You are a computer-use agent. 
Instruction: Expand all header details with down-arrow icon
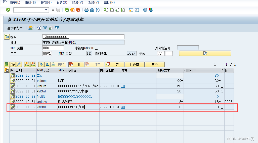pos(41,64)
